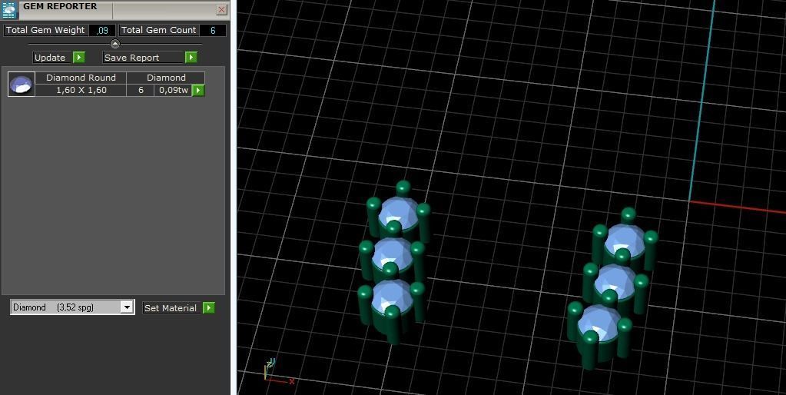Click the "Total Gem Weight" label
The height and width of the screenshot is (395, 786).
click(x=45, y=30)
